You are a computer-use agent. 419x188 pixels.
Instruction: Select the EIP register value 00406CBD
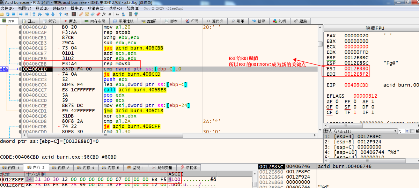[356, 85]
